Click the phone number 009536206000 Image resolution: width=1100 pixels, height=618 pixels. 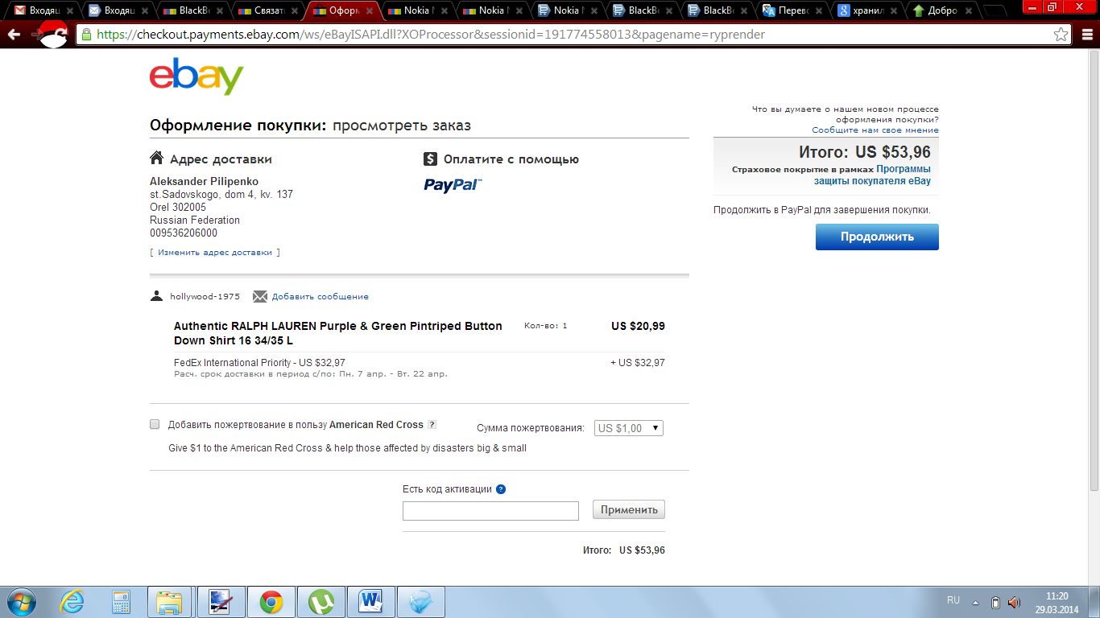[x=184, y=233]
